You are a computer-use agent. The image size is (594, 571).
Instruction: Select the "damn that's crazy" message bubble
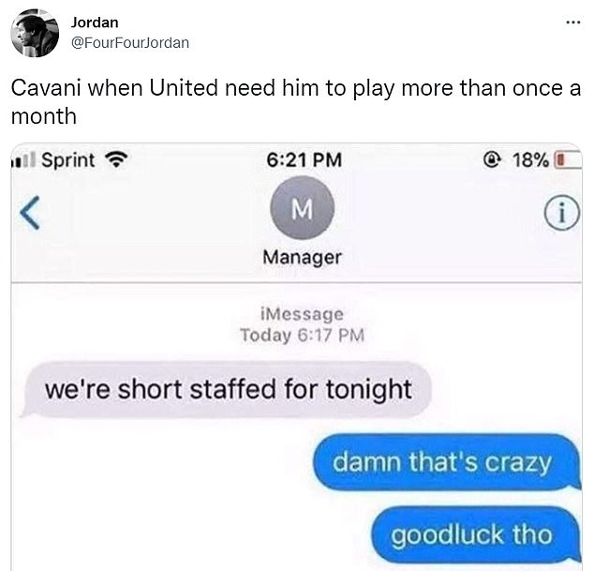[447, 462]
